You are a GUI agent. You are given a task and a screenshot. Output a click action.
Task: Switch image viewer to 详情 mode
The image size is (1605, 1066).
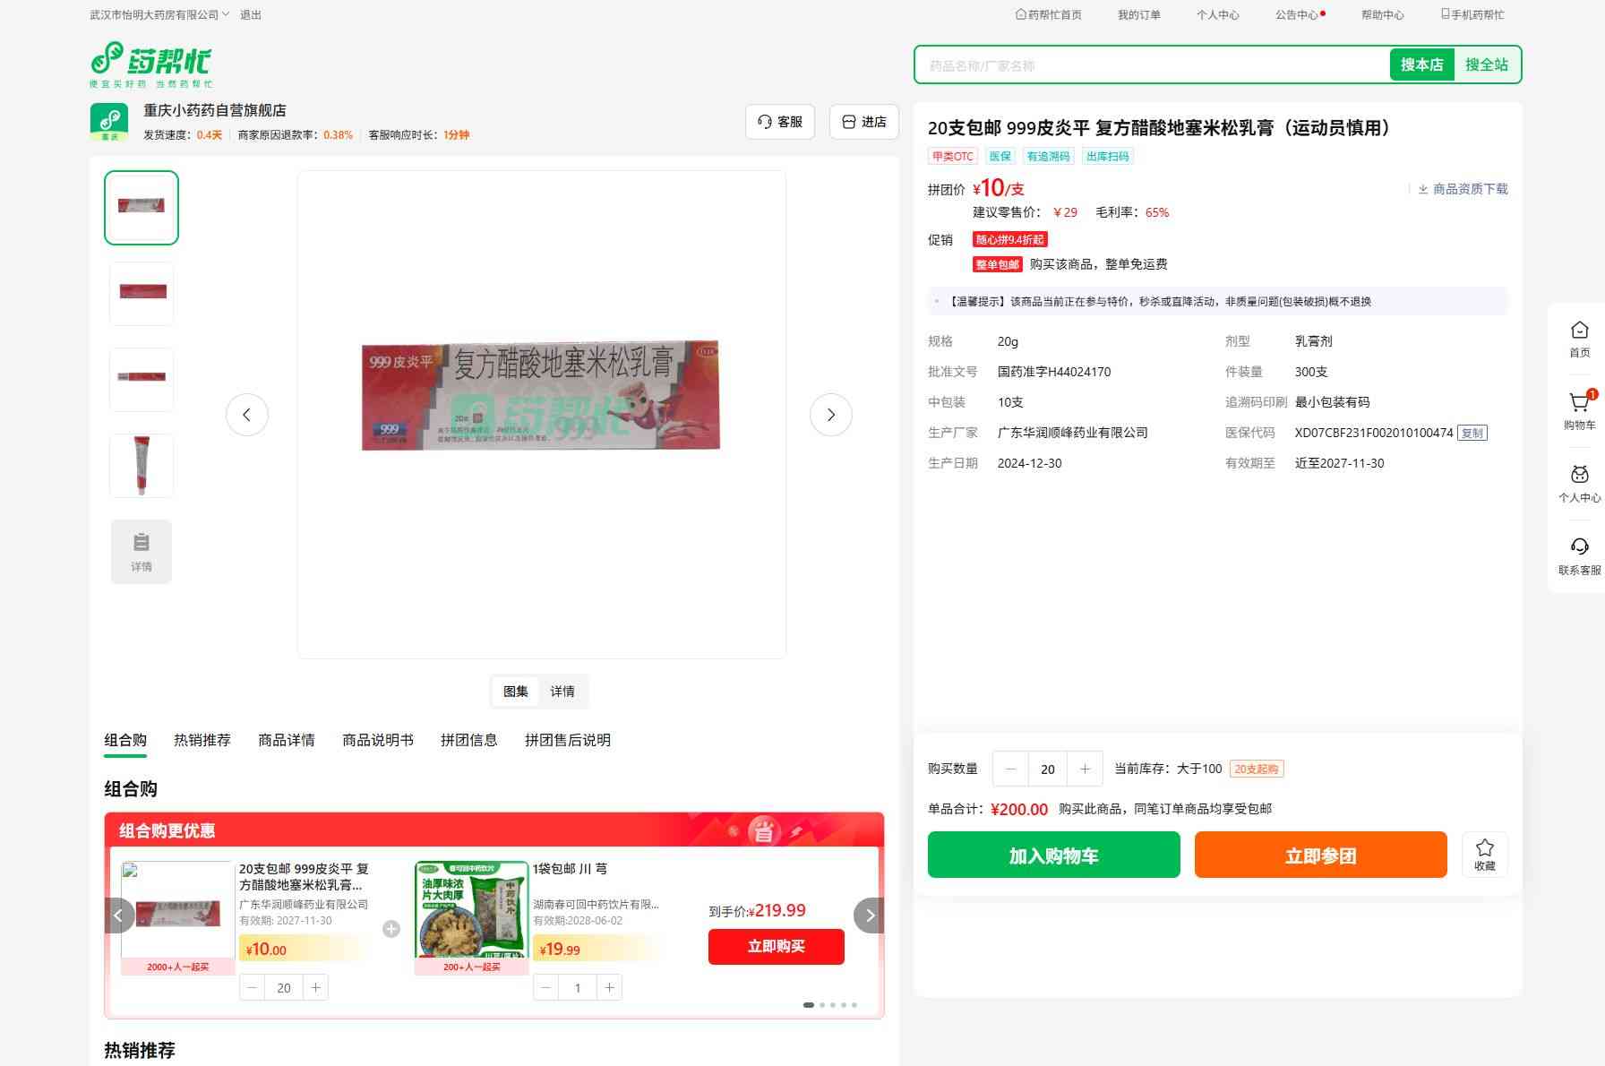[x=562, y=692]
